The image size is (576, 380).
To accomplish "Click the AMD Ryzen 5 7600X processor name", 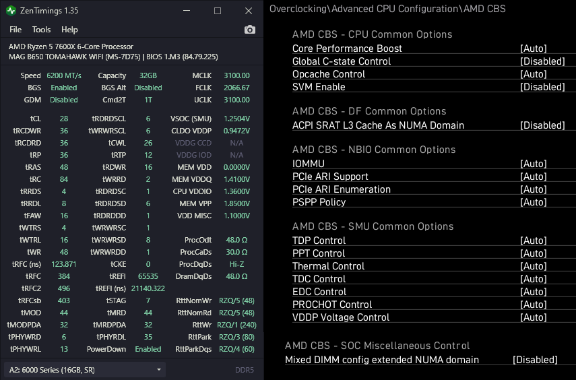I will tap(71, 46).
